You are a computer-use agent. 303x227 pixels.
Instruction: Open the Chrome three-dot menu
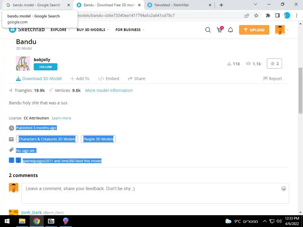click(296, 16)
